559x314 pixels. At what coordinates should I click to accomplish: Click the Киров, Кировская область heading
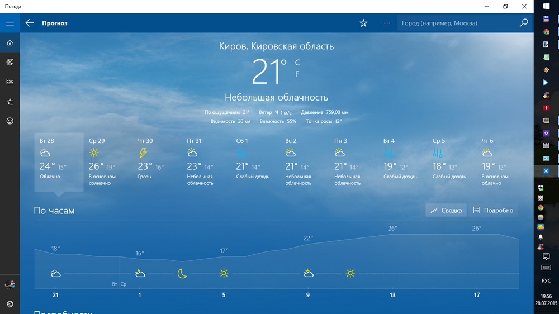pyautogui.click(x=276, y=46)
